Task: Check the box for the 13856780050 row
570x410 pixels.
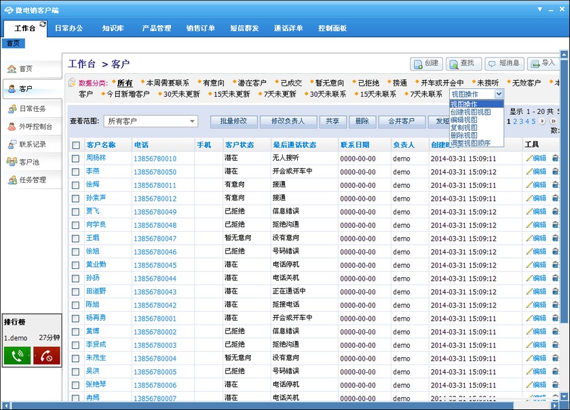Action: [x=75, y=171]
